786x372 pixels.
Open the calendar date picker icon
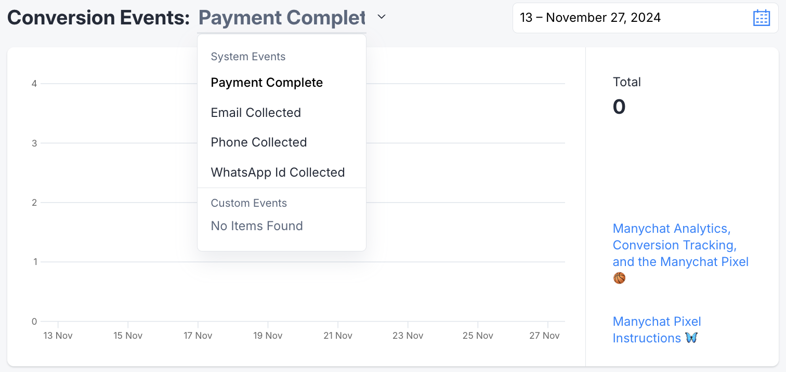pos(762,18)
